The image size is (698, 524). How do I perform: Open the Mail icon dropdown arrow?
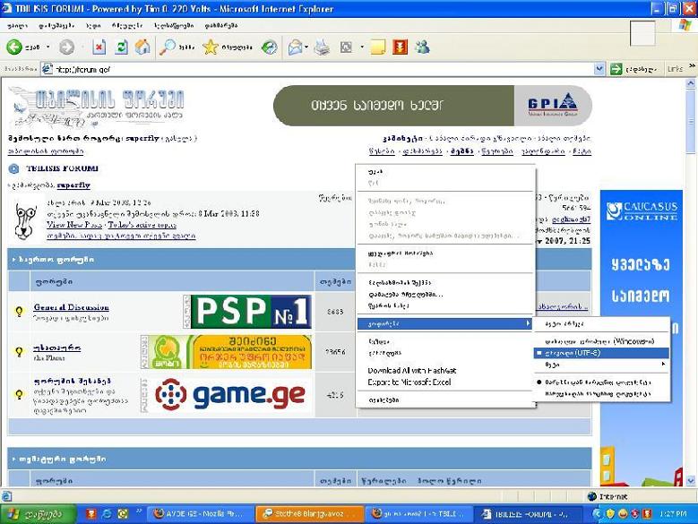(x=306, y=47)
